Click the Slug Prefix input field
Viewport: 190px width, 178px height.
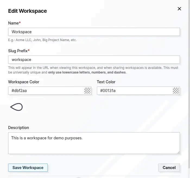point(94,60)
